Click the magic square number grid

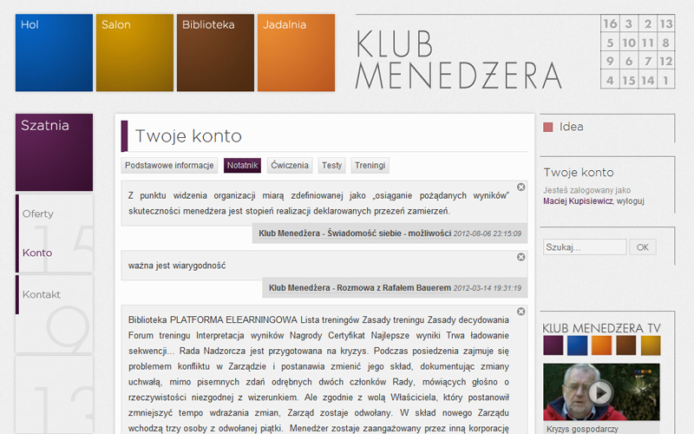click(638, 52)
